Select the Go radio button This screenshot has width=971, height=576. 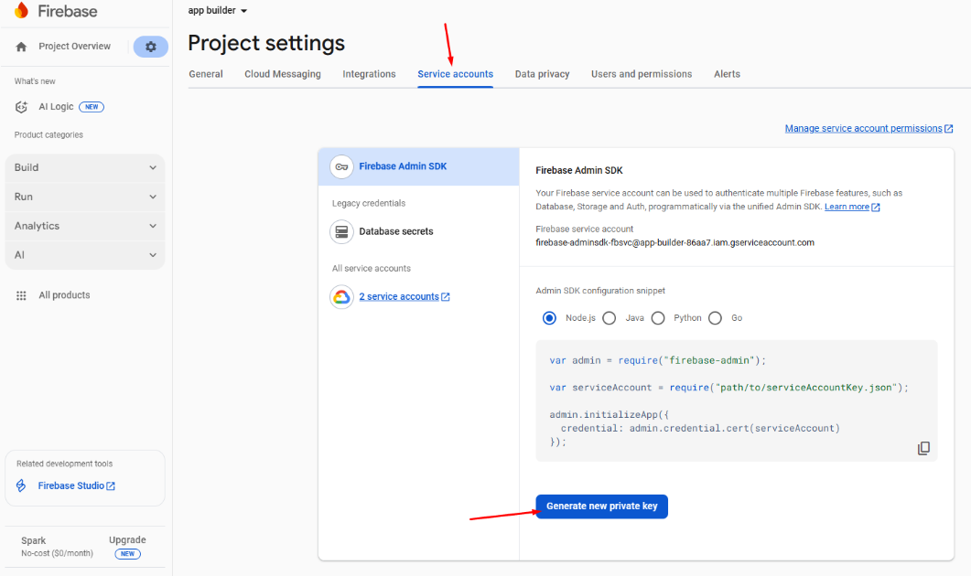pos(716,318)
